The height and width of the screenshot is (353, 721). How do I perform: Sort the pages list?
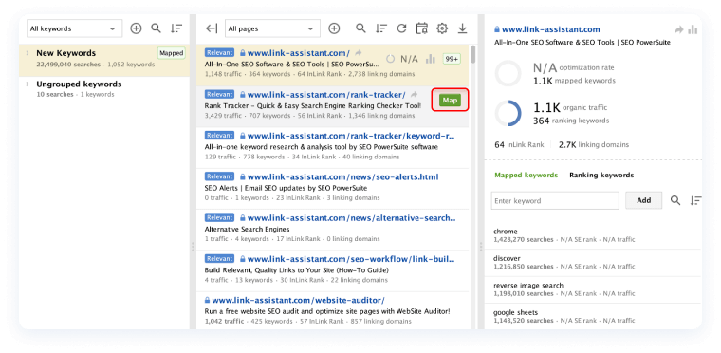(x=380, y=28)
